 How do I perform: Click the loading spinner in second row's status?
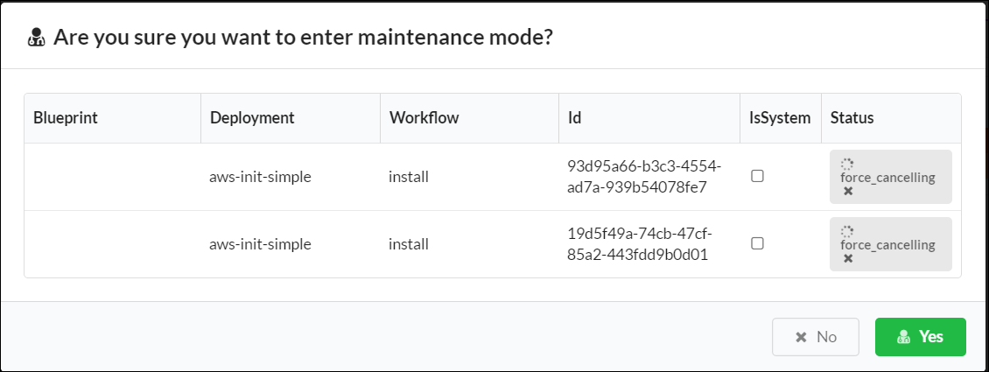(x=847, y=232)
